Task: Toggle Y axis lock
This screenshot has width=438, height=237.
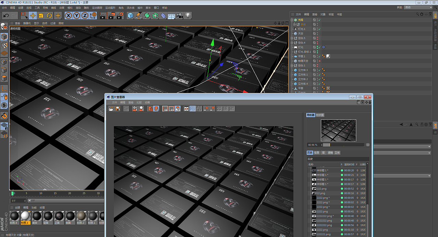Action: [x=77, y=15]
